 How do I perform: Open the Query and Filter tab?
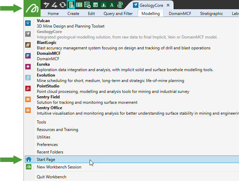pos(118,14)
